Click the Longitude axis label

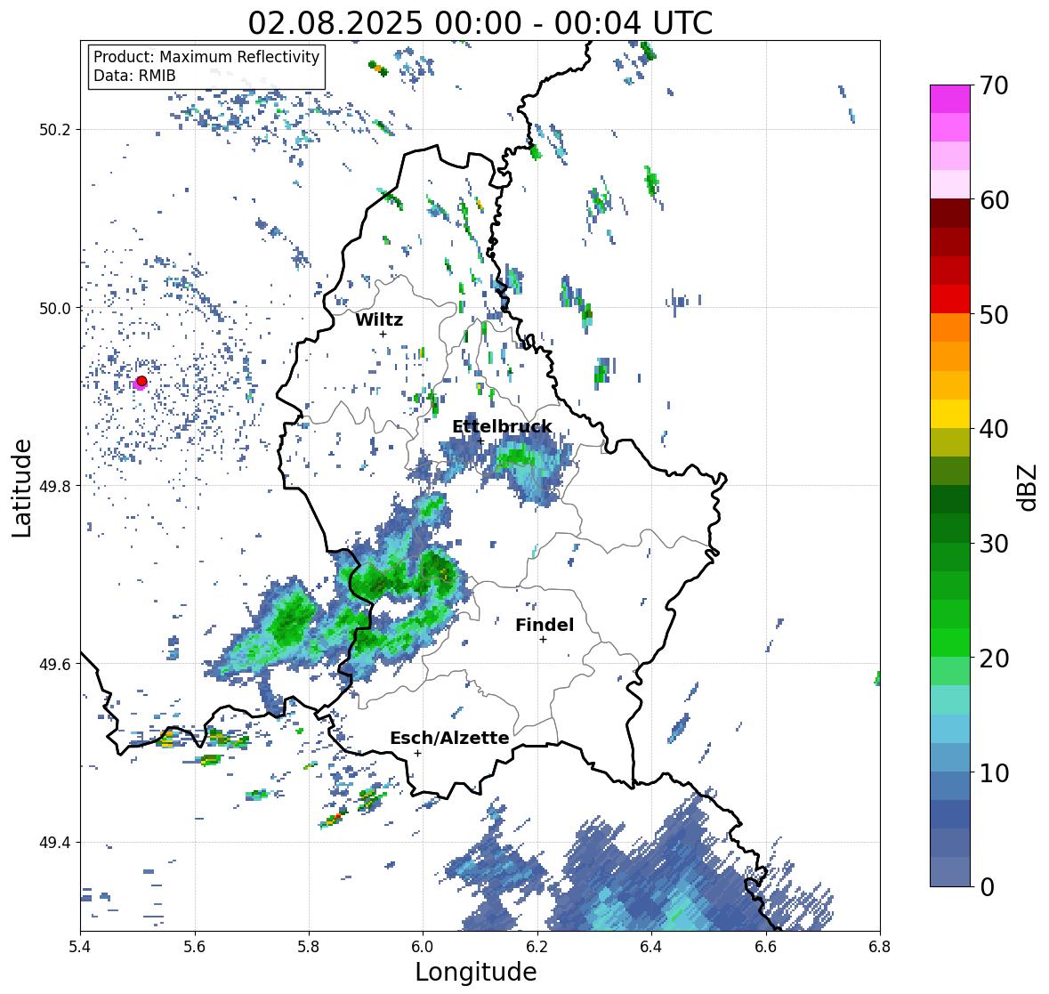click(476, 972)
